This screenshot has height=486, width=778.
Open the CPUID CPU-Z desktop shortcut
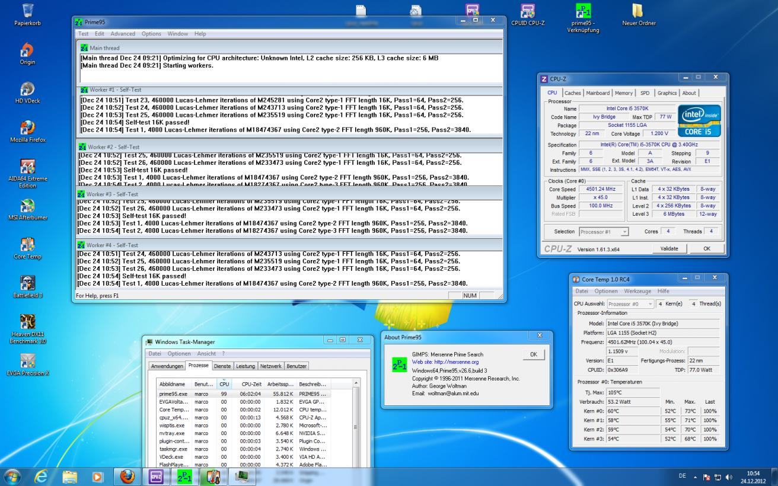click(x=527, y=14)
